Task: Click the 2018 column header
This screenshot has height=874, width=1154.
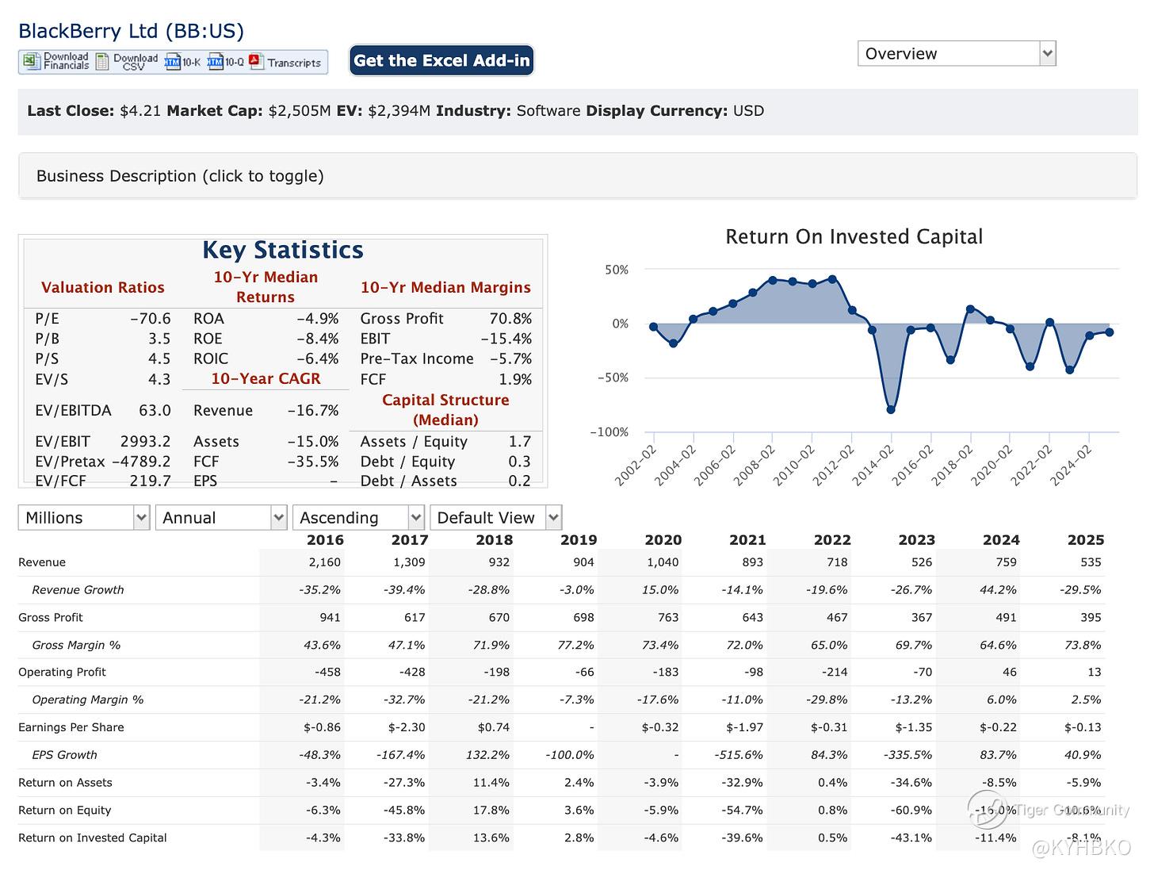Action: point(494,540)
